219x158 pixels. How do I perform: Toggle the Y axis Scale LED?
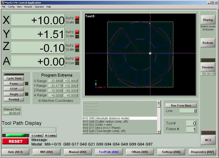(77, 36)
